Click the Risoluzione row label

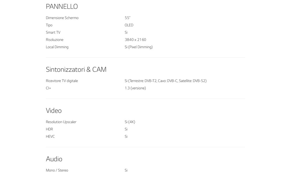(x=54, y=40)
